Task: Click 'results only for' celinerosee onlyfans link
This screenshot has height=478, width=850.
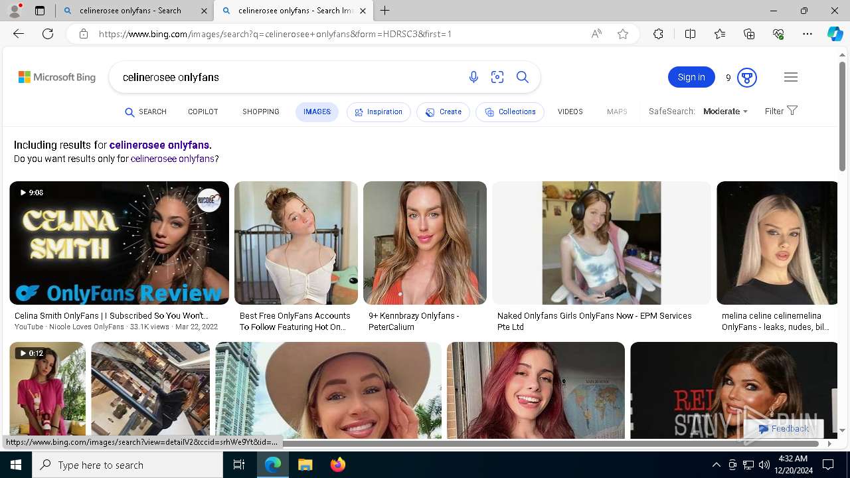Action: click(173, 159)
